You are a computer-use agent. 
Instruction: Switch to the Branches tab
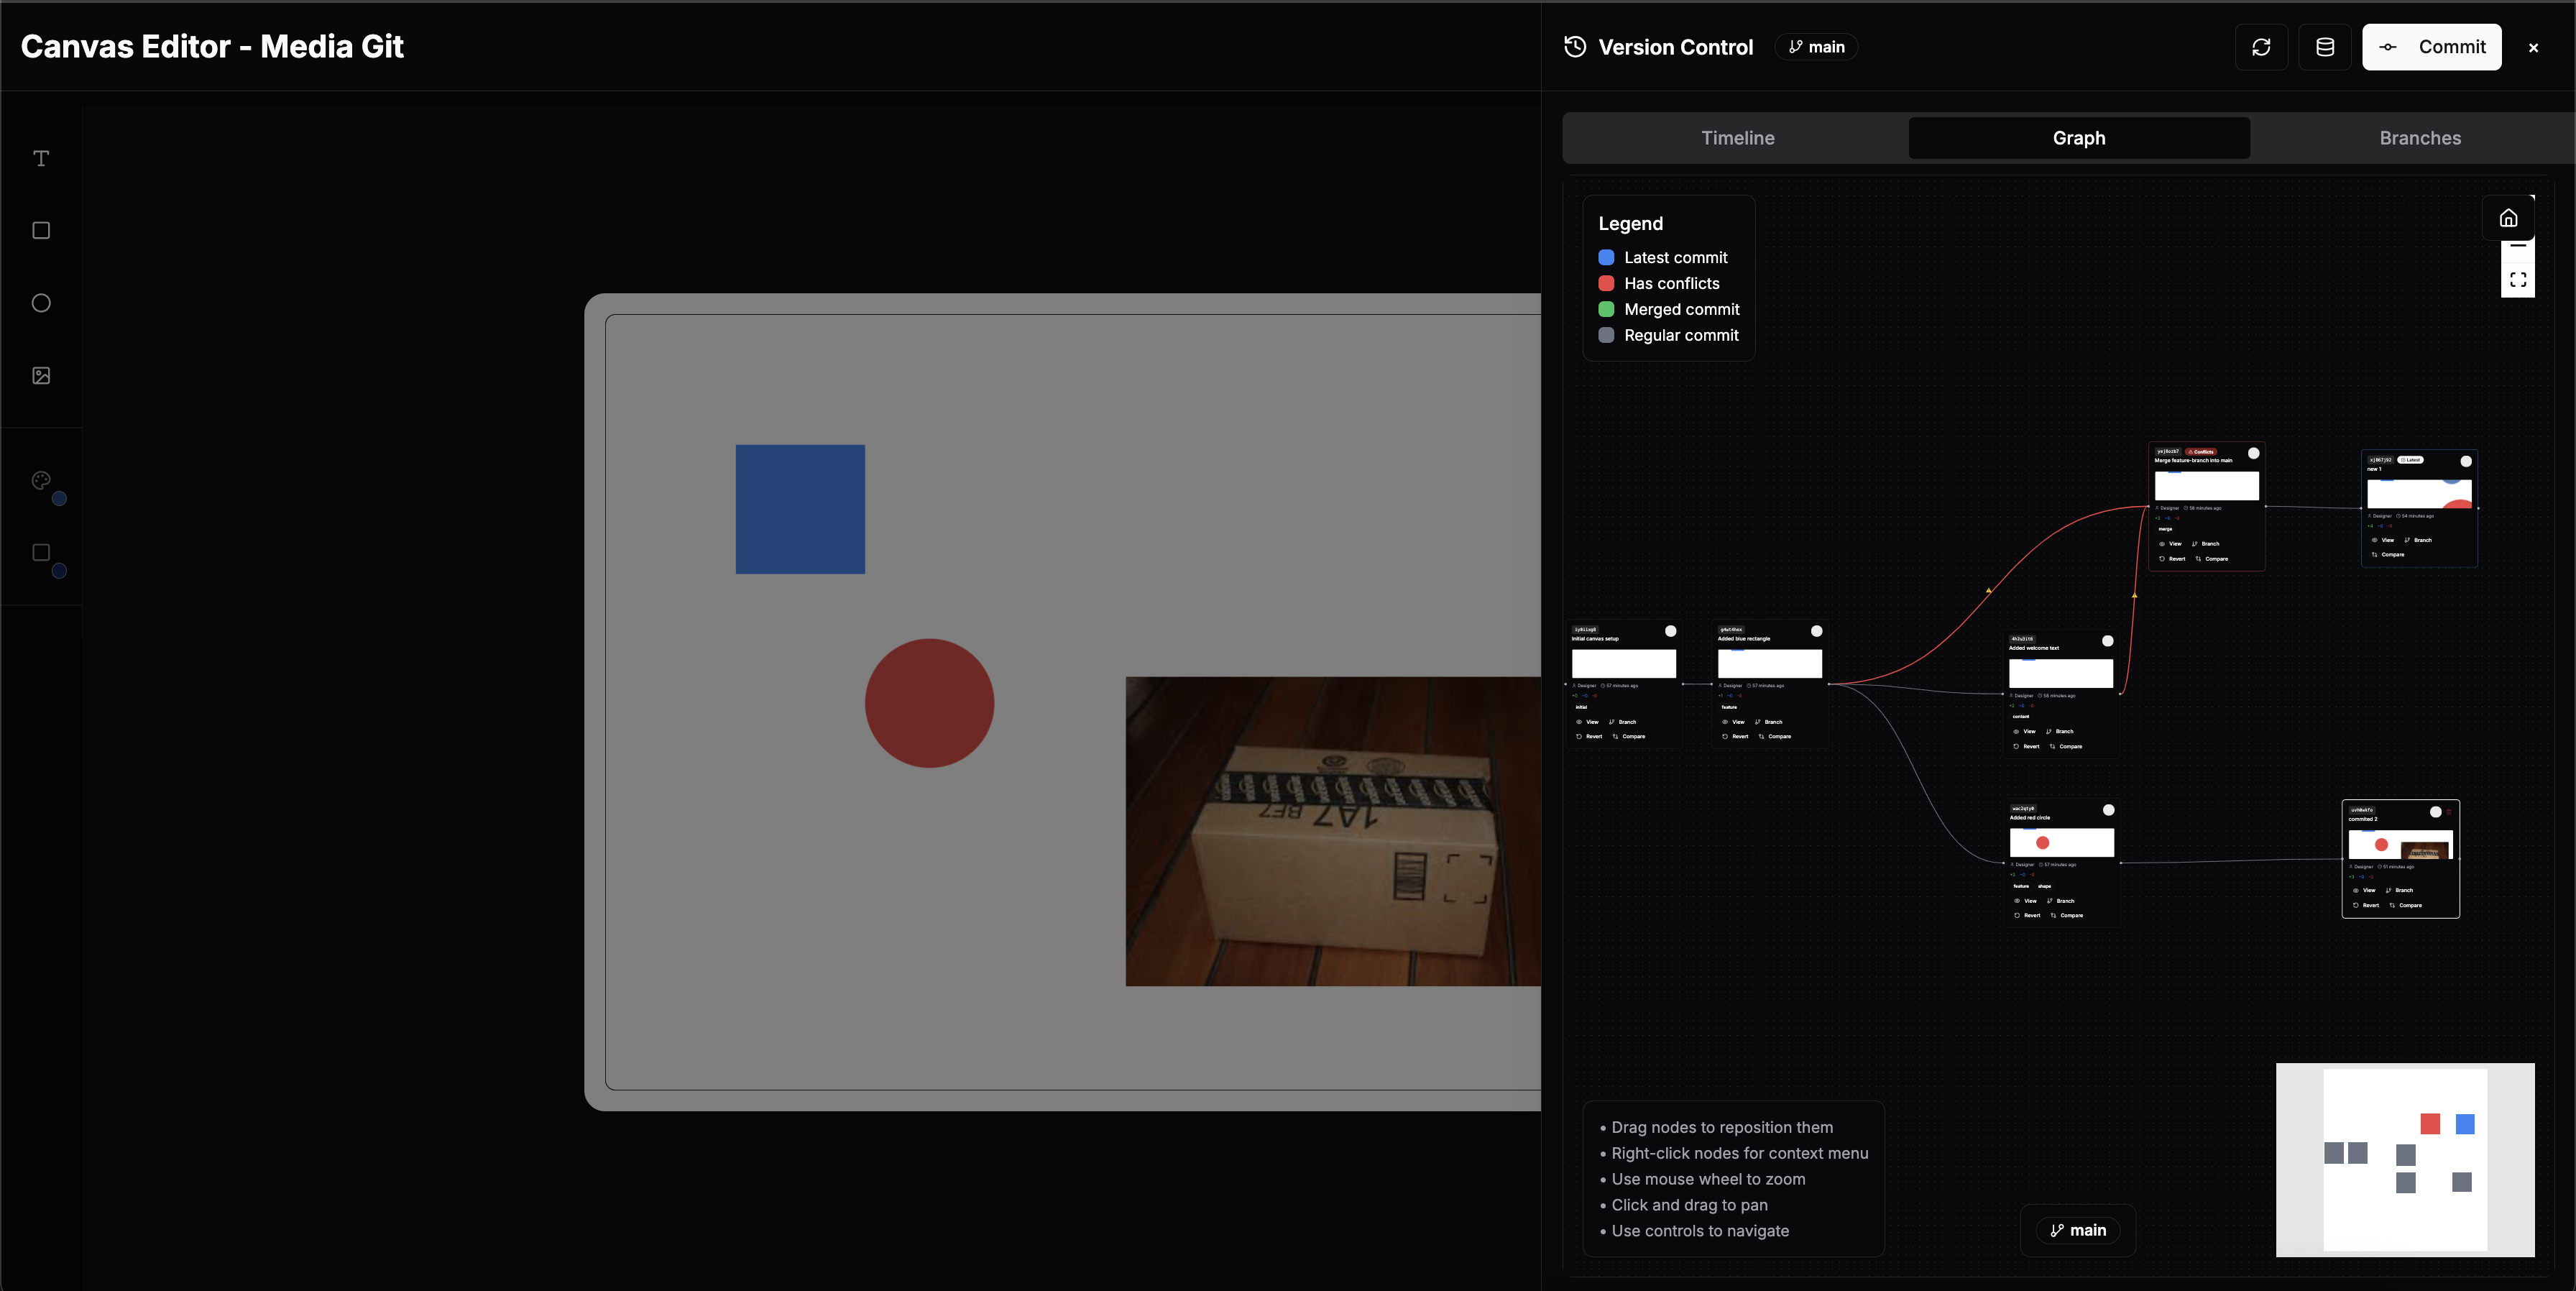[x=2419, y=138]
